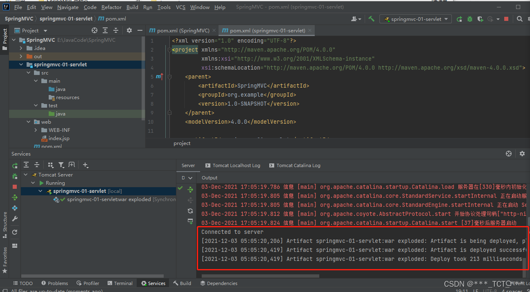This screenshot has width=530, height=292.
Task: Open Services panel gear settings
Action: [x=522, y=154]
